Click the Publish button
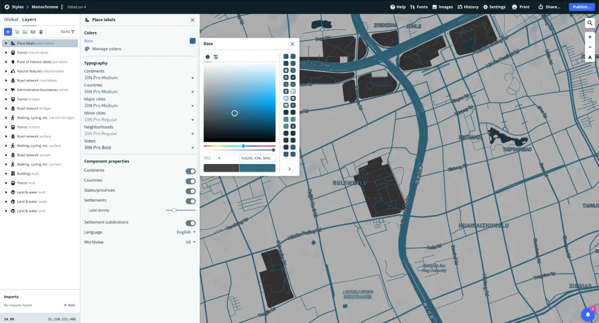This screenshot has width=599, height=323. tap(581, 7)
